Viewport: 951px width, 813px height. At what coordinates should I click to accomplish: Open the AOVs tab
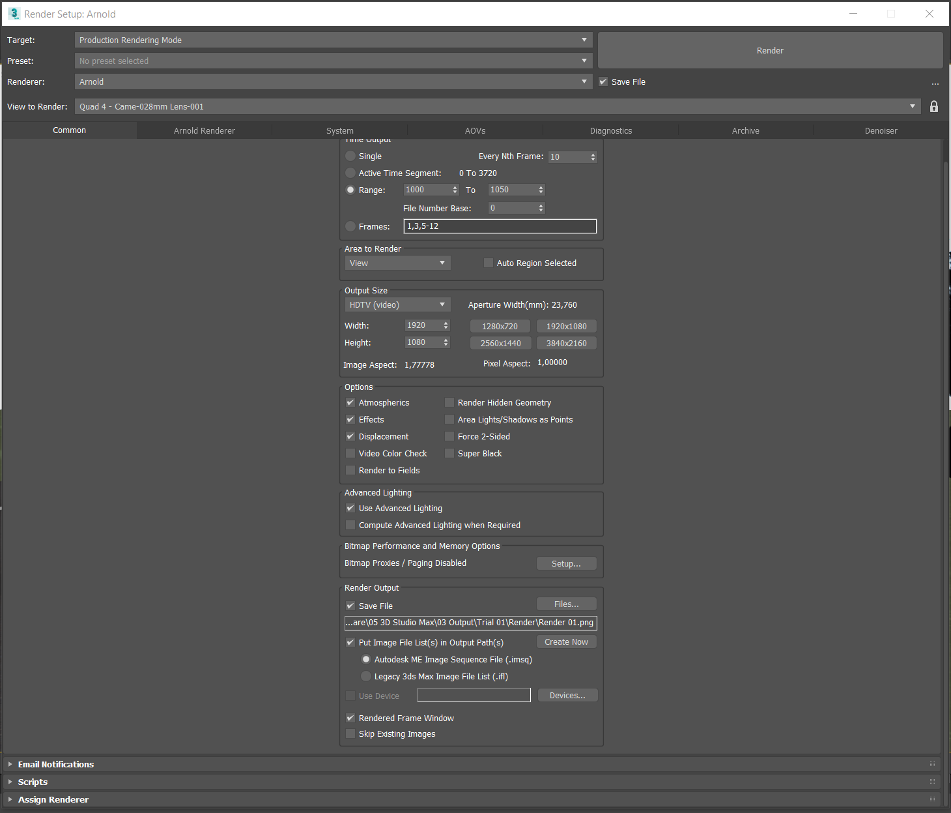pos(475,130)
